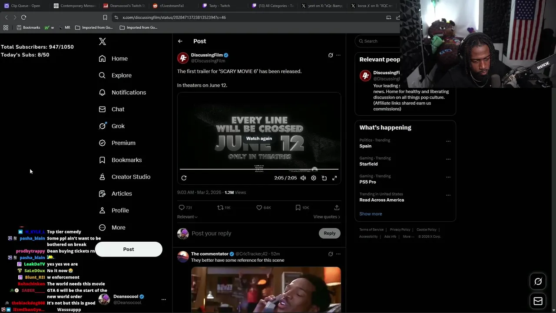Image resolution: width=556 pixels, height=313 pixels.
Task: Click the white Post button
Action: click(129, 249)
